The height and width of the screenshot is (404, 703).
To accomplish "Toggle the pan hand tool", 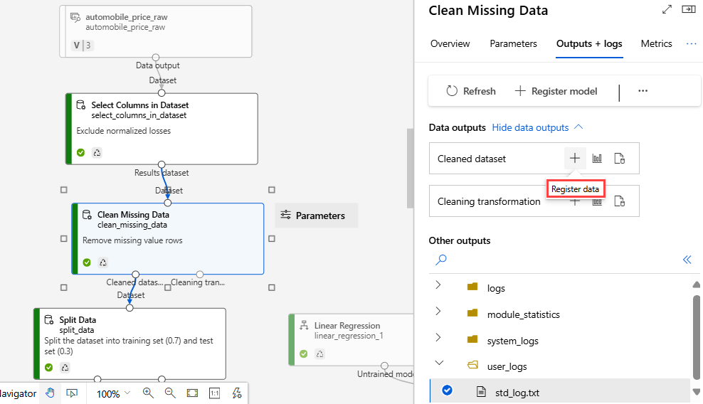I will pyautogui.click(x=50, y=393).
